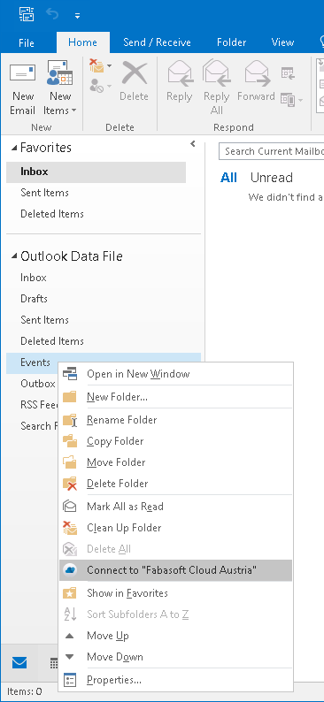Screen dimensions: 324x702
Task: Open the View ribbon tab
Action: pyautogui.click(x=282, y=42)
